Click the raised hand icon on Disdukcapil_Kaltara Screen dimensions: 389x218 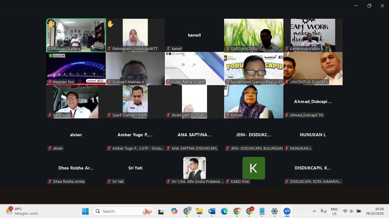tap(51, 24)
